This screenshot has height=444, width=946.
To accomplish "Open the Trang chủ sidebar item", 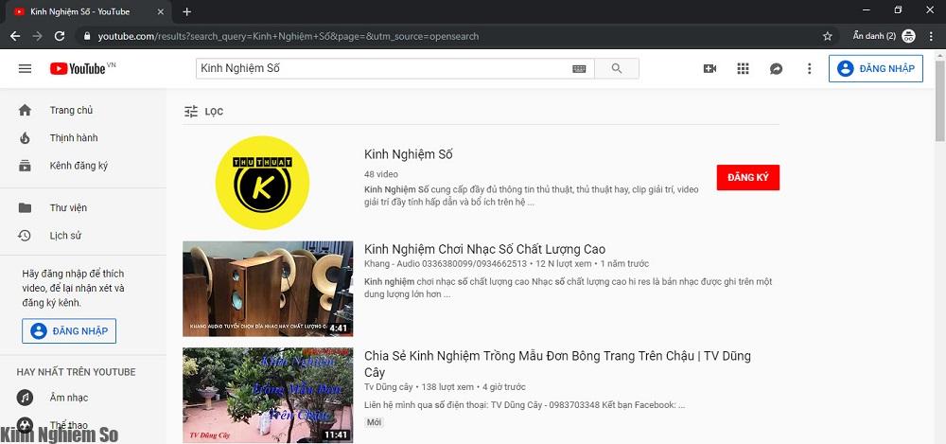I will click(x=82, y=110).
